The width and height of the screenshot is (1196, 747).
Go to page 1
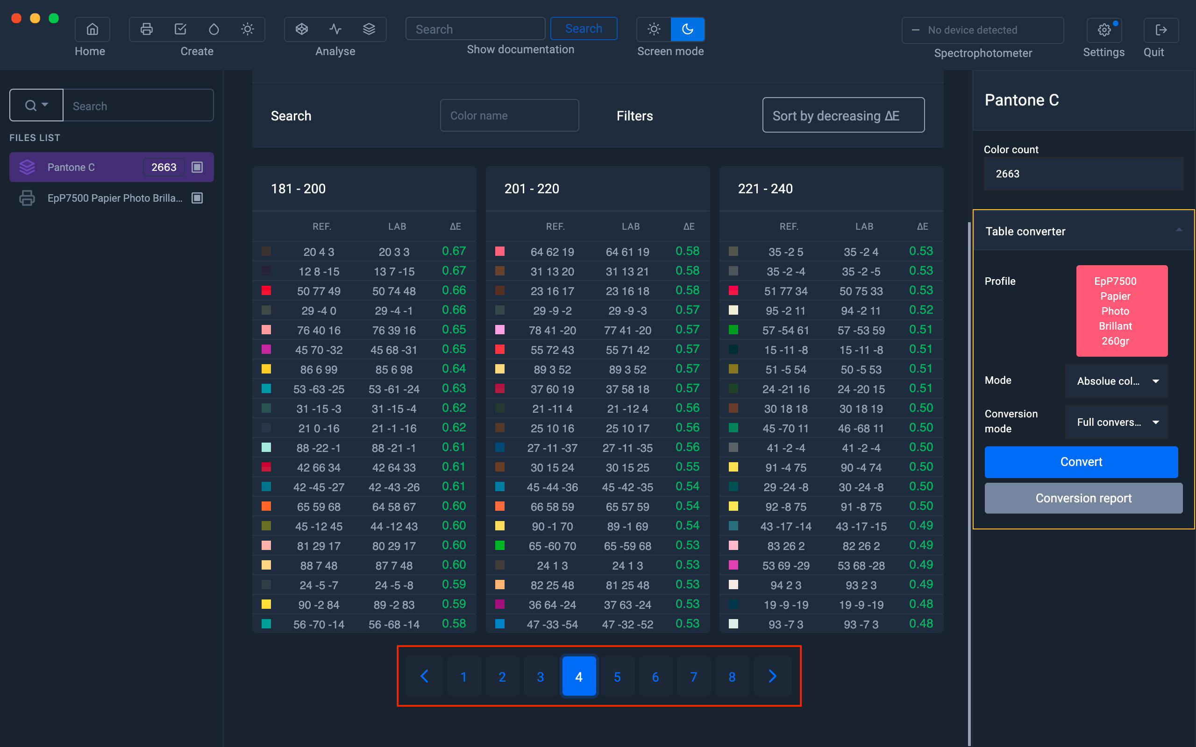[463, 677]
